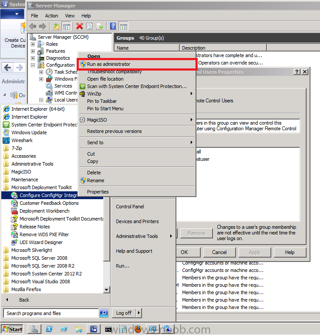The height and width of the screenshot is (336, 320).
Task: Click the Customer Feedback Options icon
Action: (14, 203)
